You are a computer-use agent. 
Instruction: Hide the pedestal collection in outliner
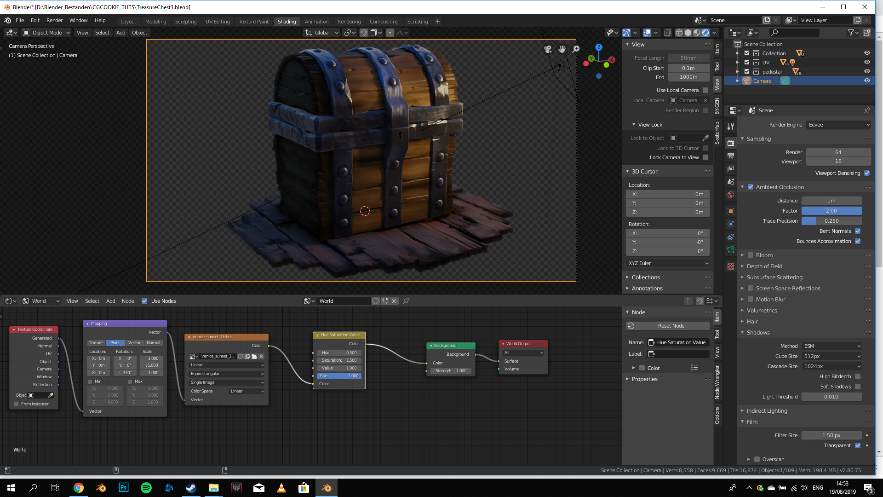(867, 71)
